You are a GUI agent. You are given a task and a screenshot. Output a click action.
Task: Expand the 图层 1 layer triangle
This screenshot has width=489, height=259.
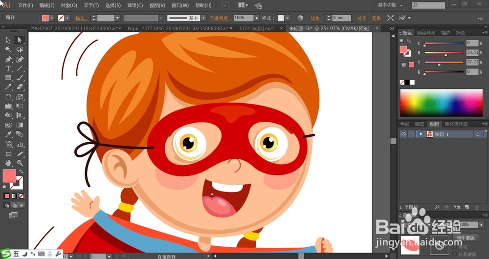click(421, 134)
